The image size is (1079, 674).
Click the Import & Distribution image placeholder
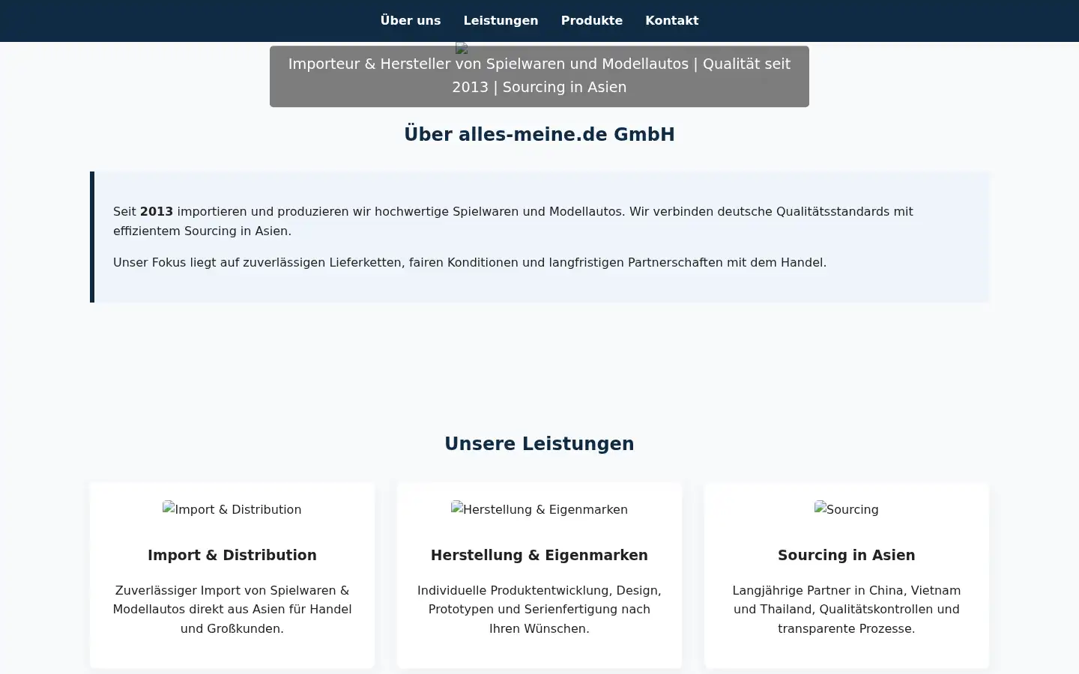point(232,509)
